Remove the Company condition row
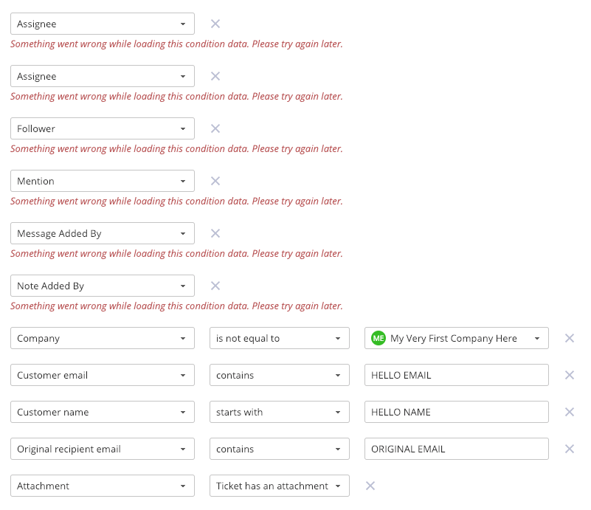 tap(570, 338)
